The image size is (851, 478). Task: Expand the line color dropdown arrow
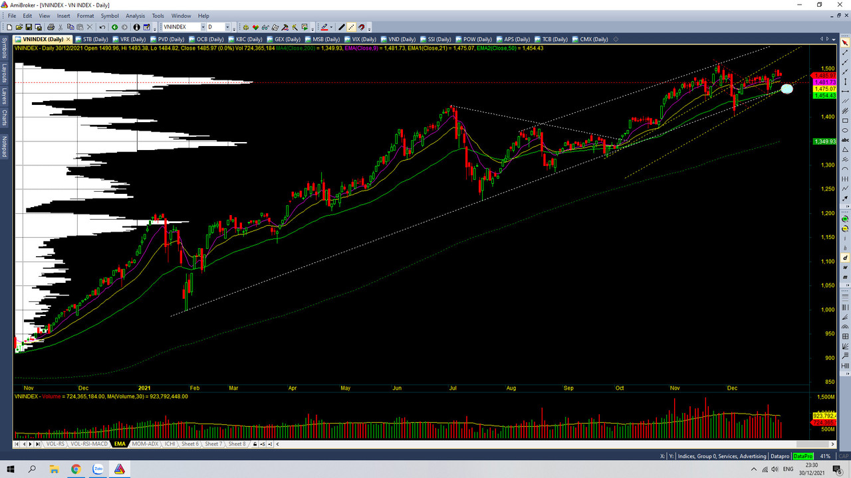(331, 27)
